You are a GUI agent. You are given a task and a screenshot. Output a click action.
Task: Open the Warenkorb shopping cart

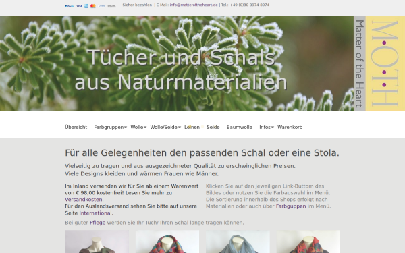tap(290, 127)
